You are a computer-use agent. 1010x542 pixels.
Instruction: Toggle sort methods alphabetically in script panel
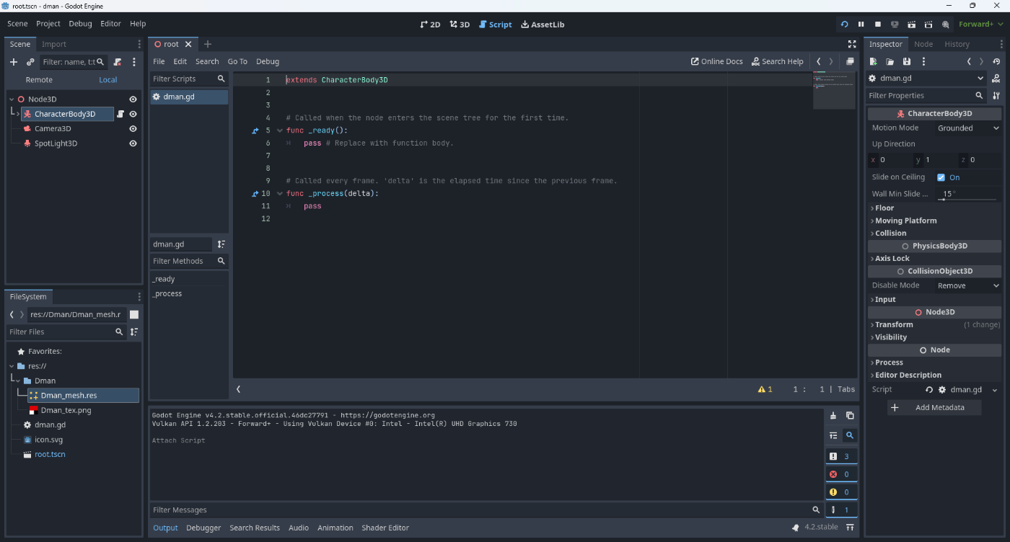coord(221,244)
